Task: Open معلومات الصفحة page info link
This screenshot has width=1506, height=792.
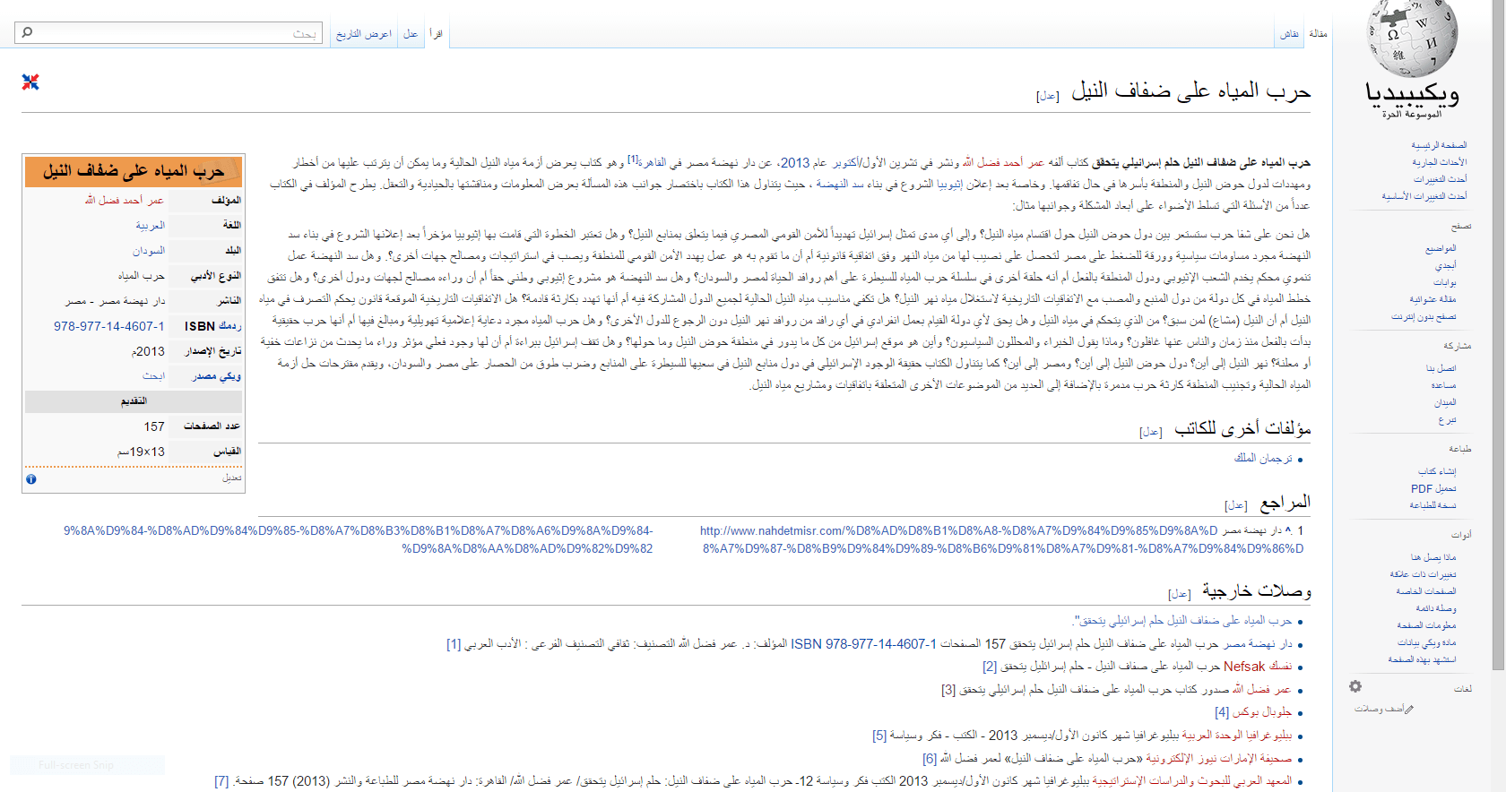Action: [1426, 625]
